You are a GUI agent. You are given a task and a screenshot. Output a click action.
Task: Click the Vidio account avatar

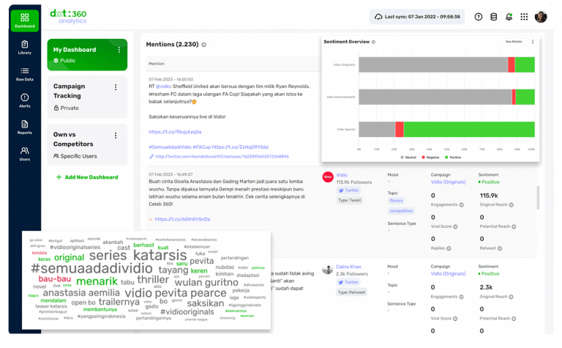point(328,177)
